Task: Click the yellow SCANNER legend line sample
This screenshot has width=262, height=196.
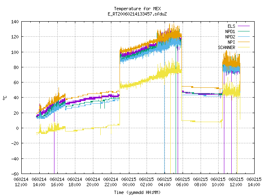Action: pyautogui.click(x=244, y=47)
